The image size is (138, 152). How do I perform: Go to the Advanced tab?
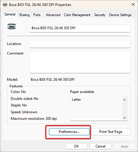[x=53, y=15]
